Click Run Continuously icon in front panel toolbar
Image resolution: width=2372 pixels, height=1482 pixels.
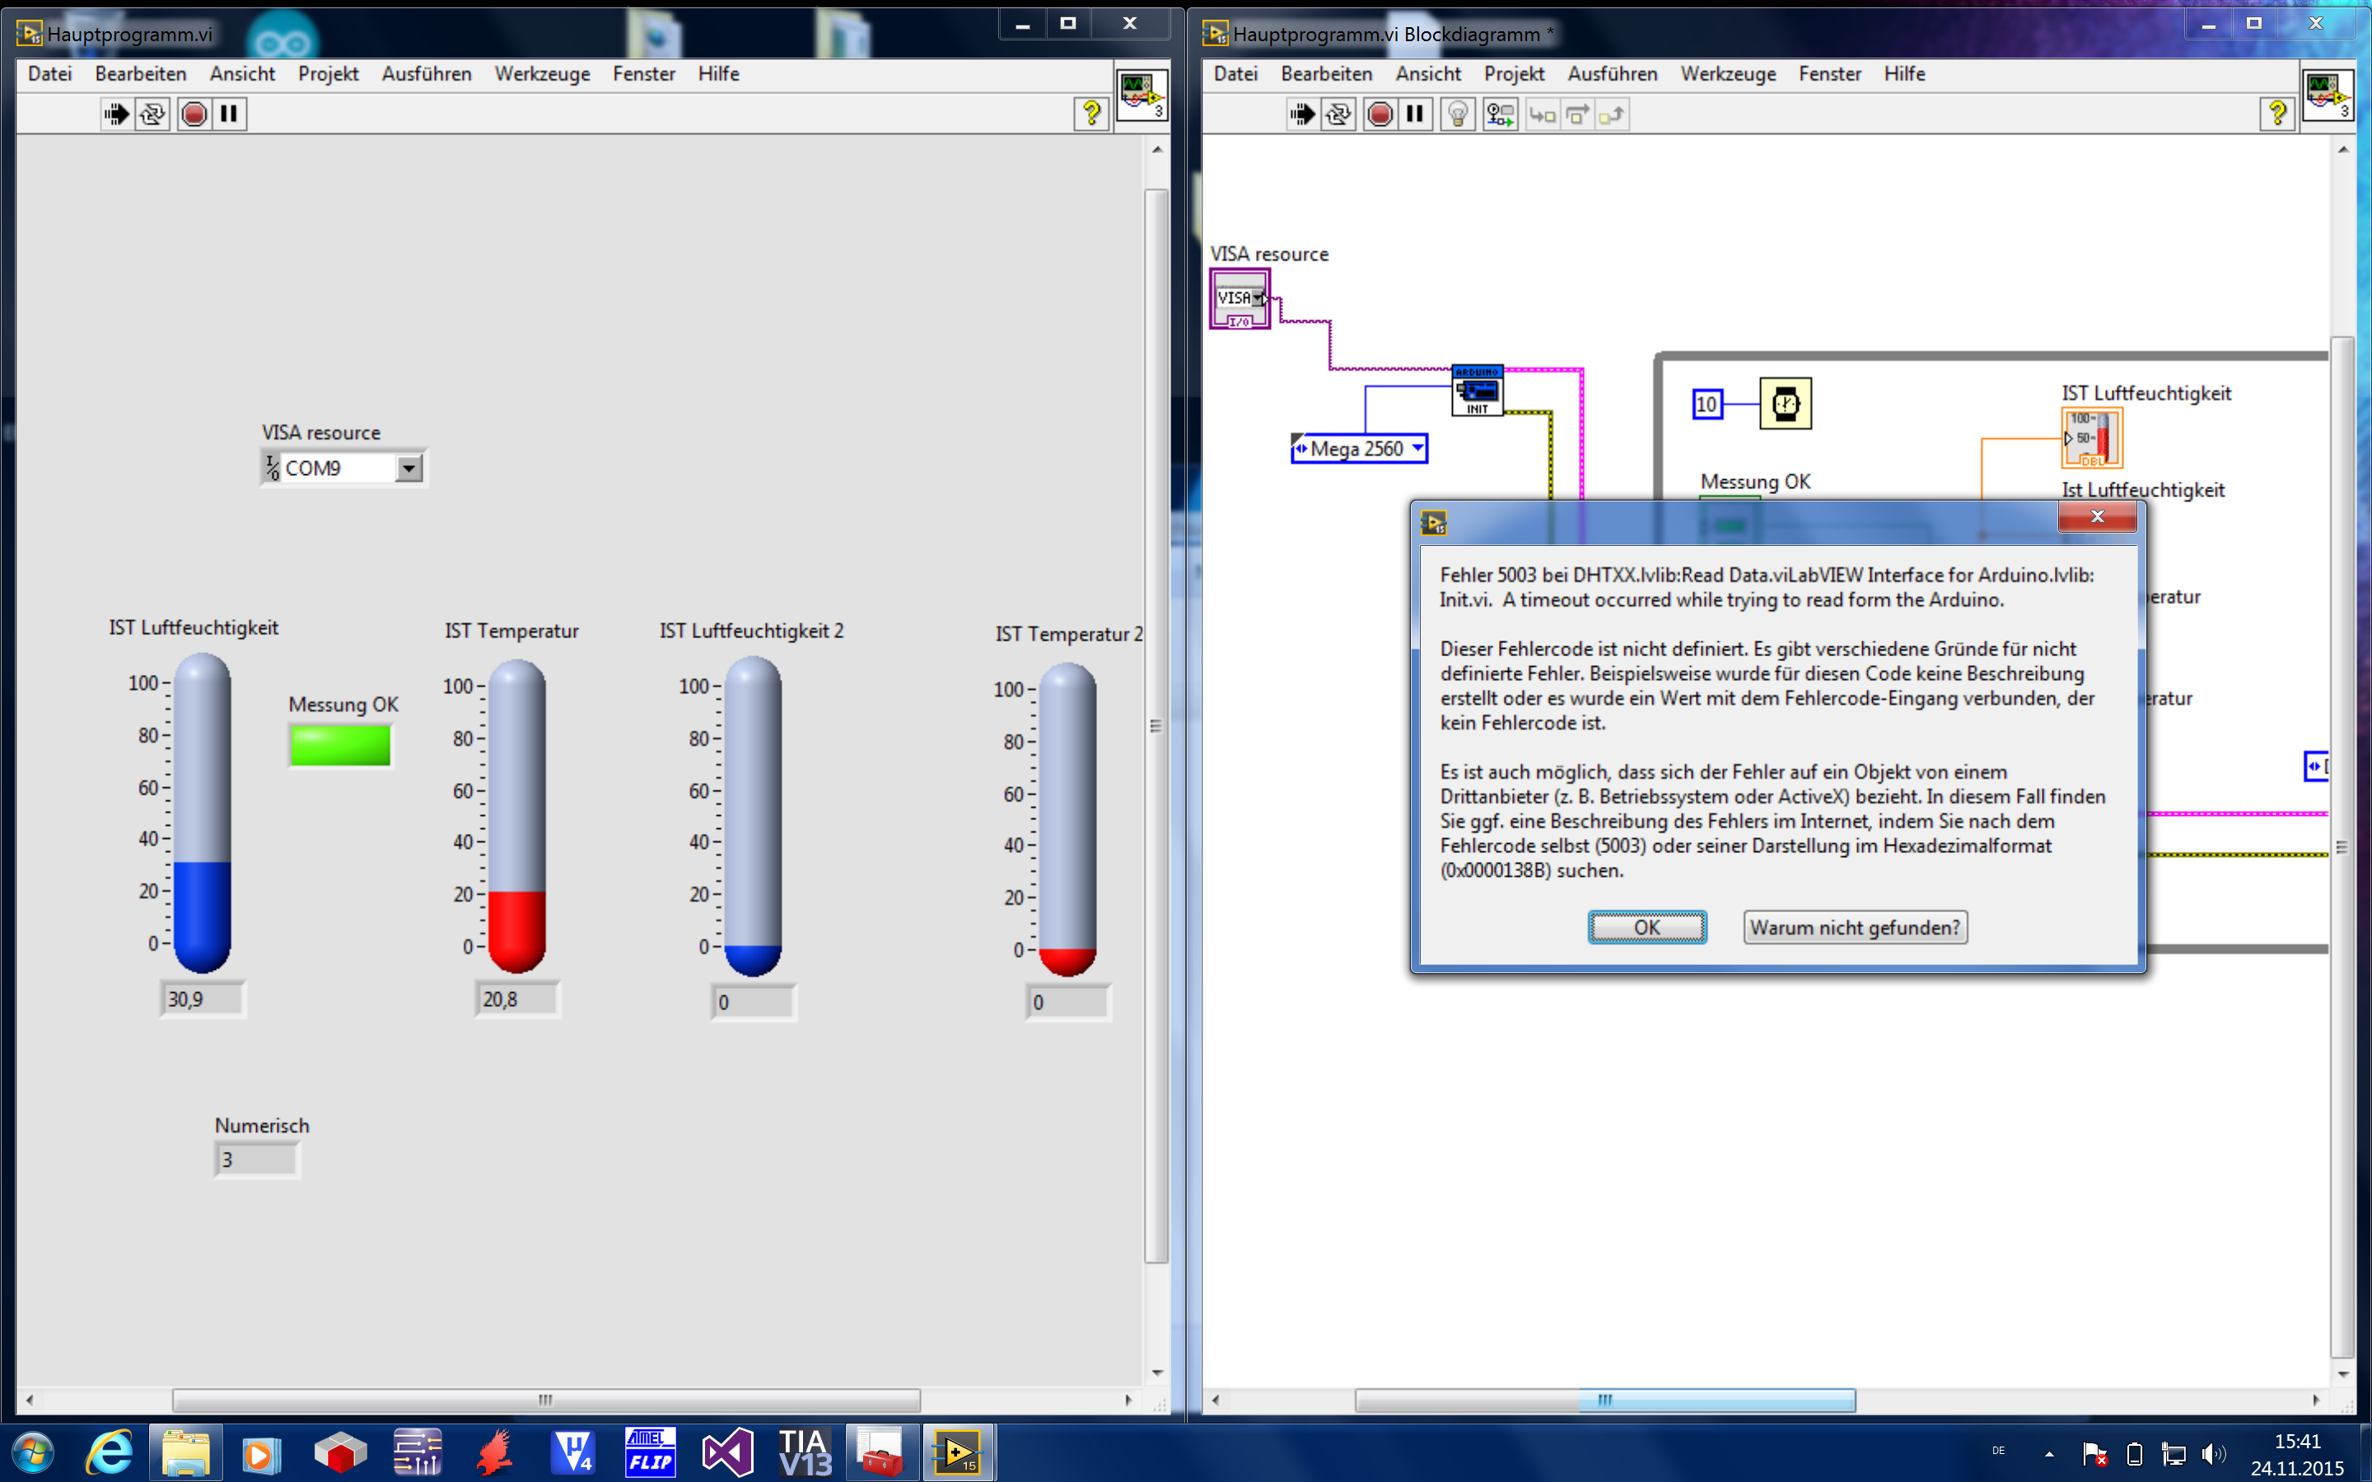click(152, 114)
